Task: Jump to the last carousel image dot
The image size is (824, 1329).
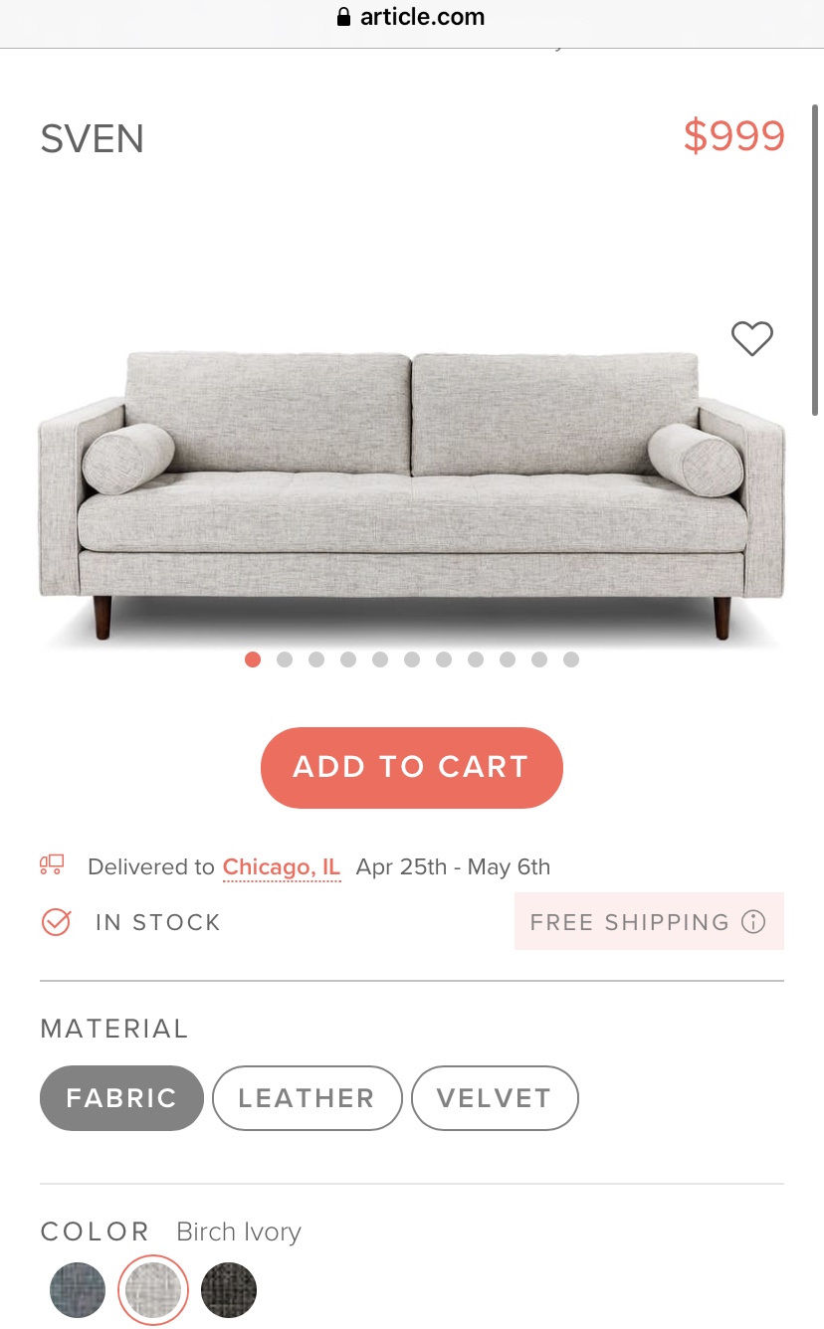Action: coord(571,660)
